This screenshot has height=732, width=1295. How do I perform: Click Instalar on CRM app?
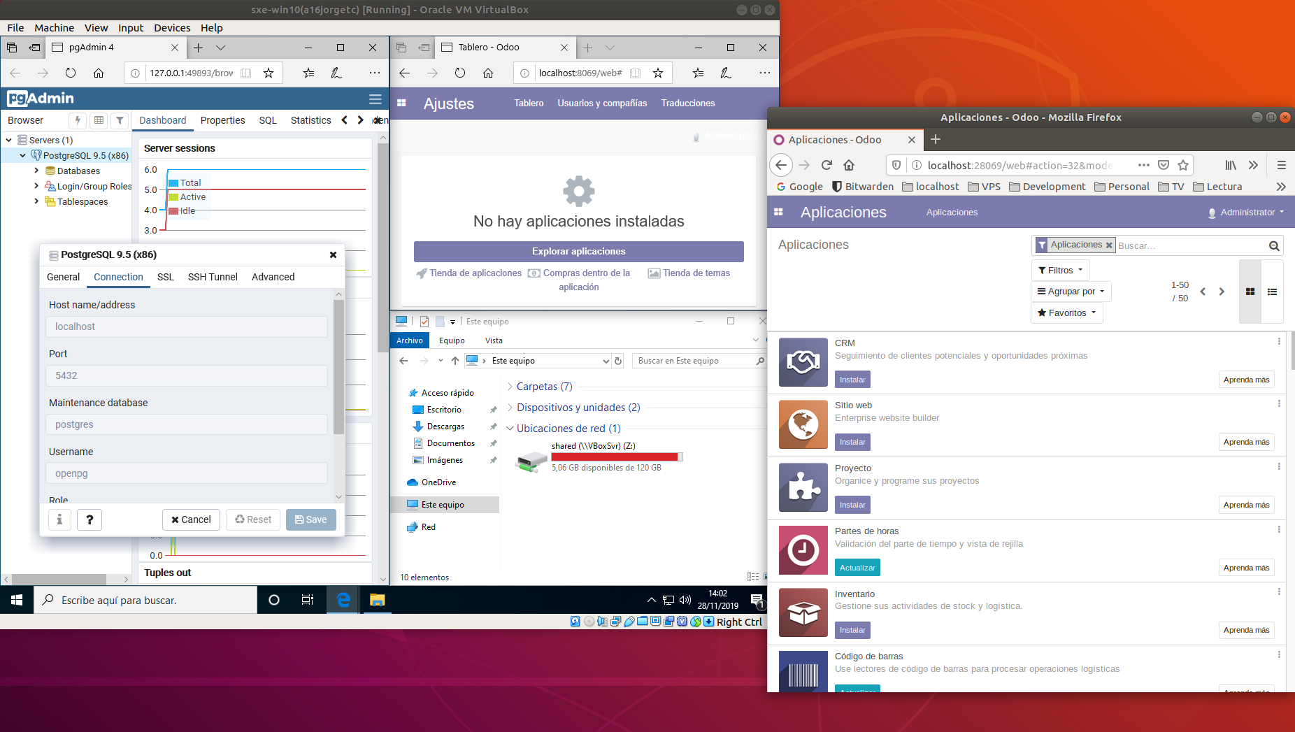(x=852, y=380)
